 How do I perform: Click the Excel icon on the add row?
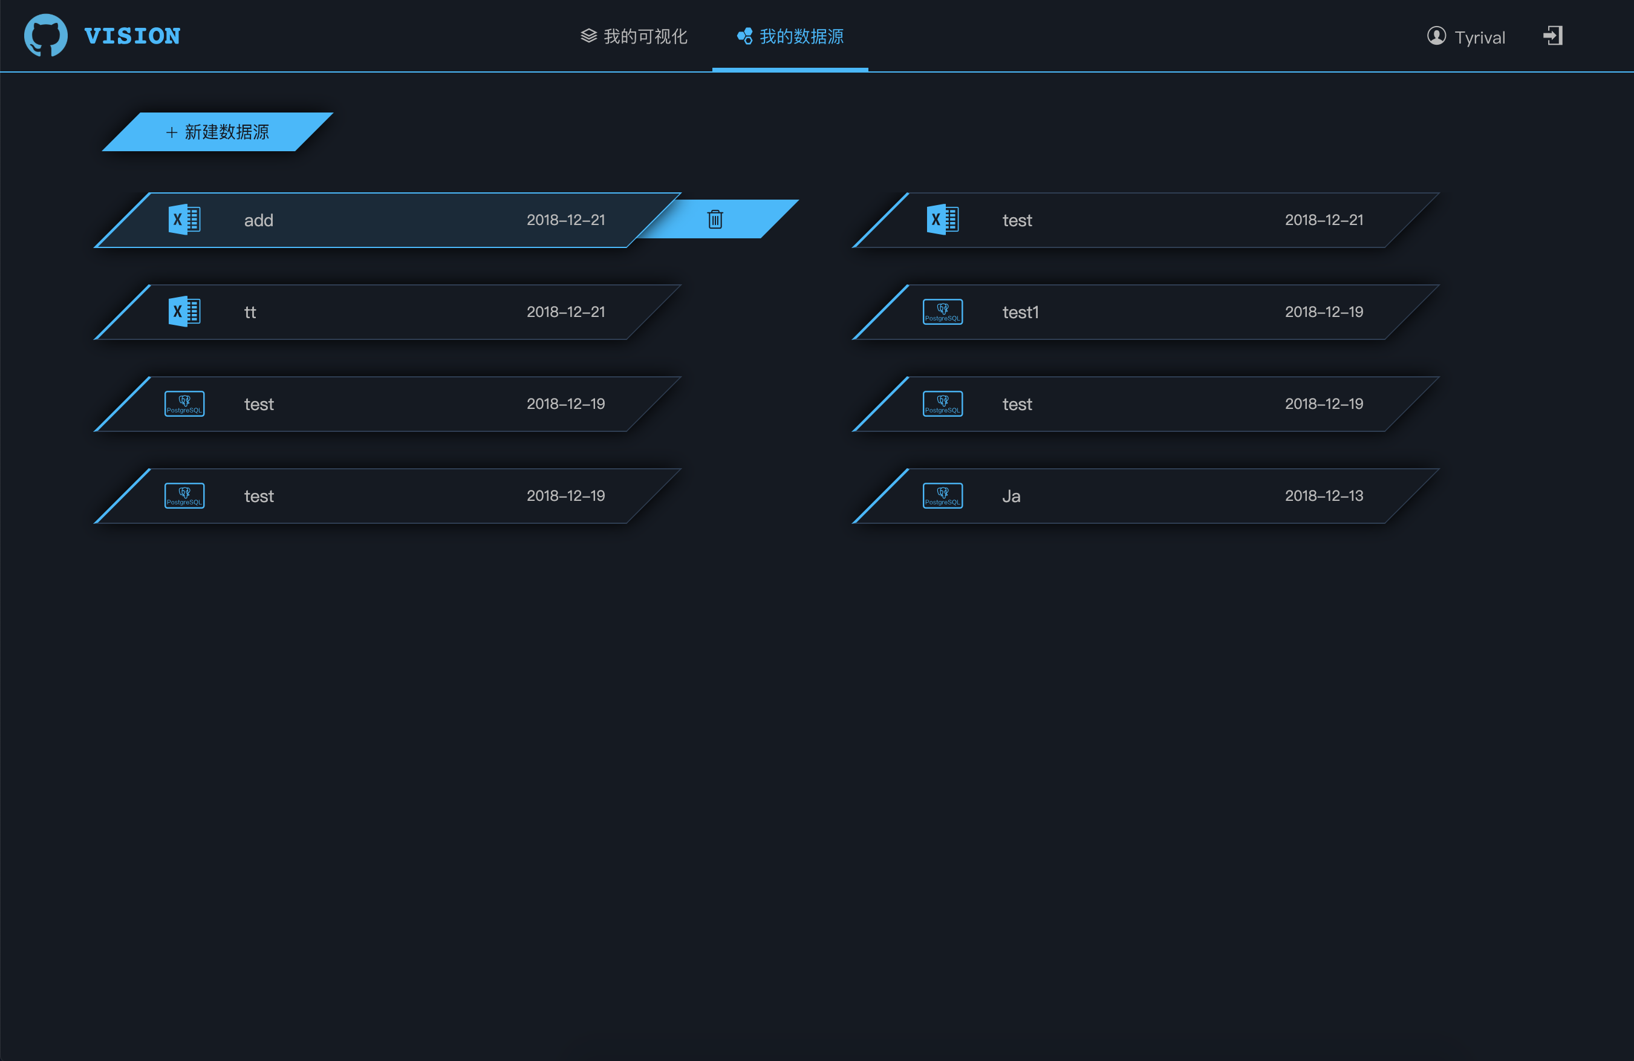(184, 220)
